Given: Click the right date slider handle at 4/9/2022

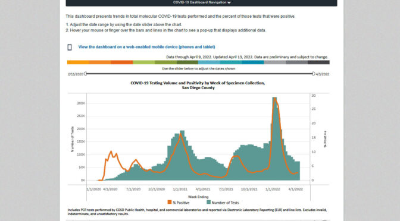Looking at the screenshot, I should pos(314,74).
